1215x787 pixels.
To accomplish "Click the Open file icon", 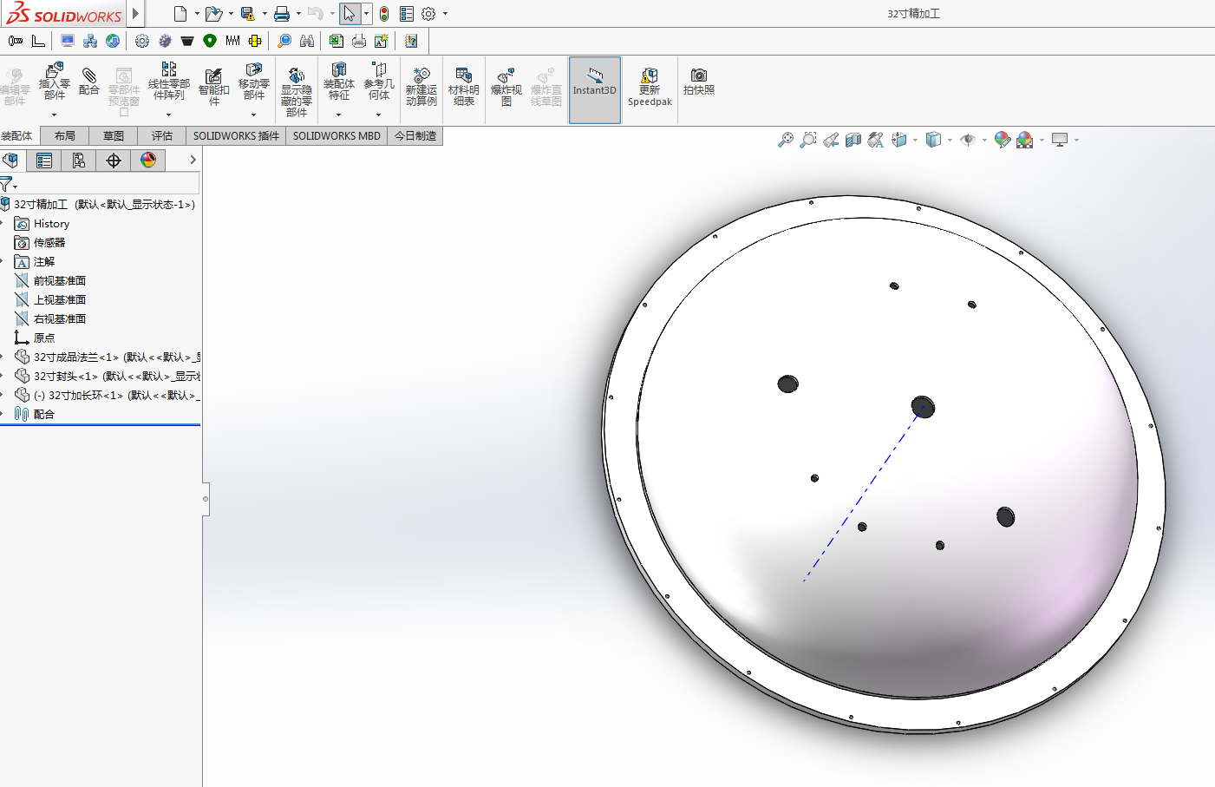I will (x=213, y=13).
